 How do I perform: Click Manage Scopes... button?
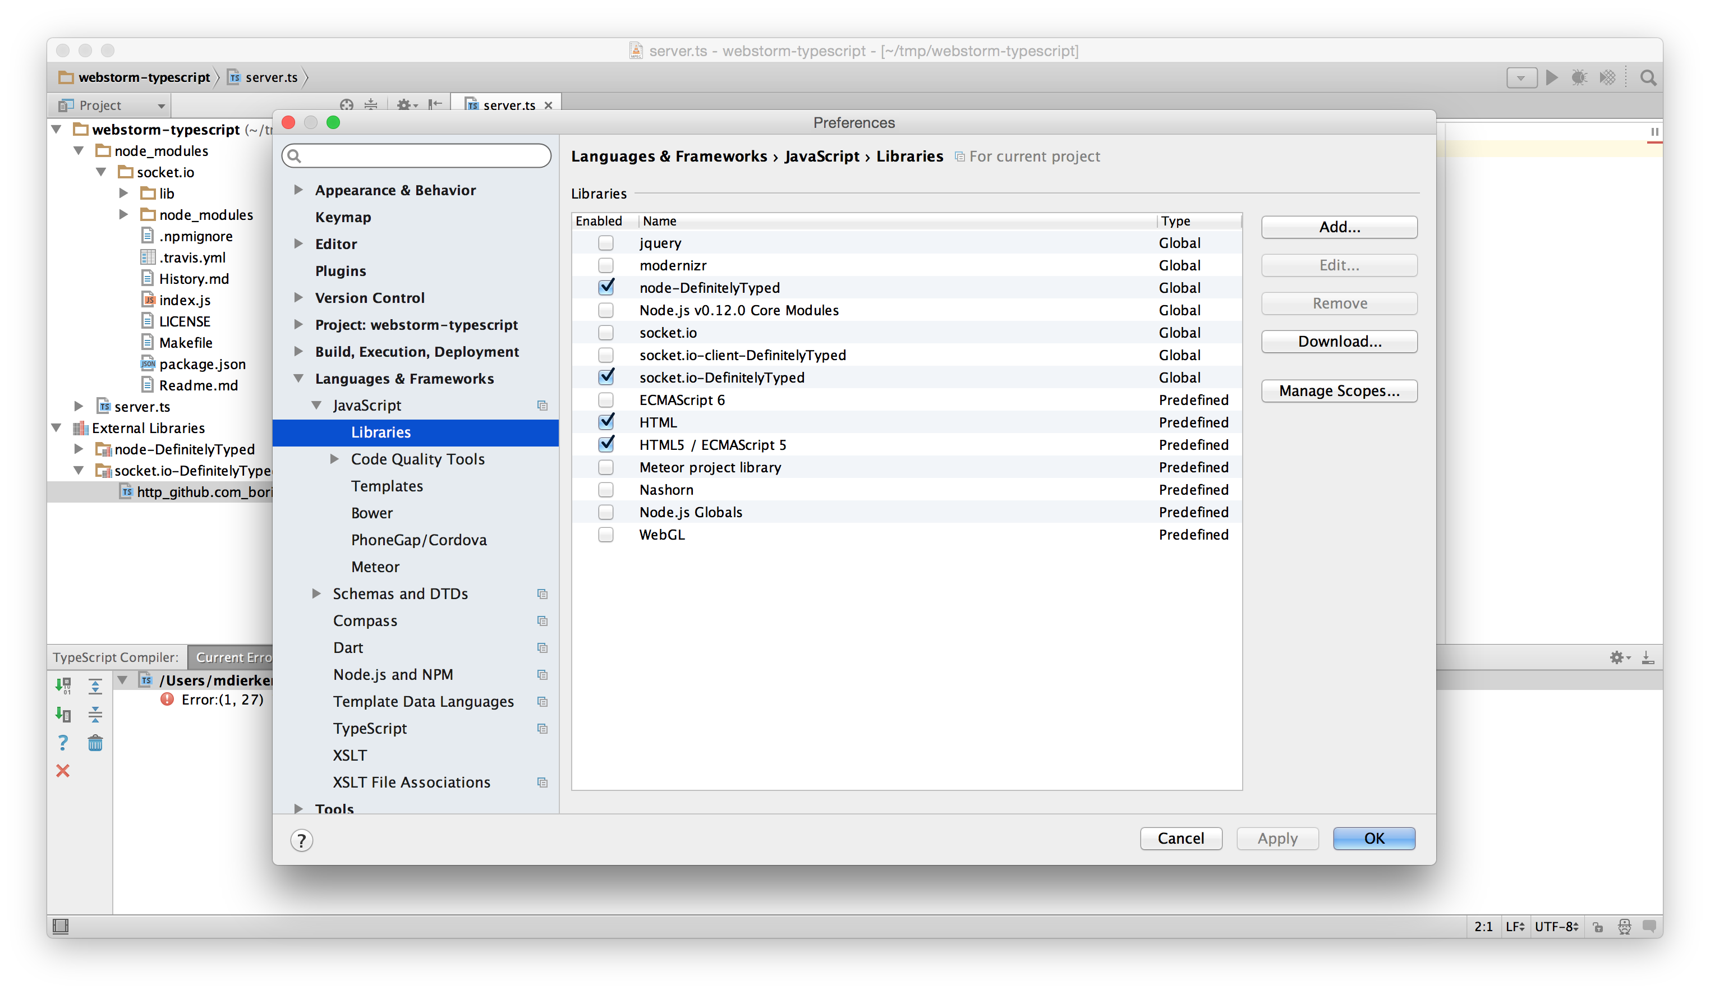[1339, 391]
